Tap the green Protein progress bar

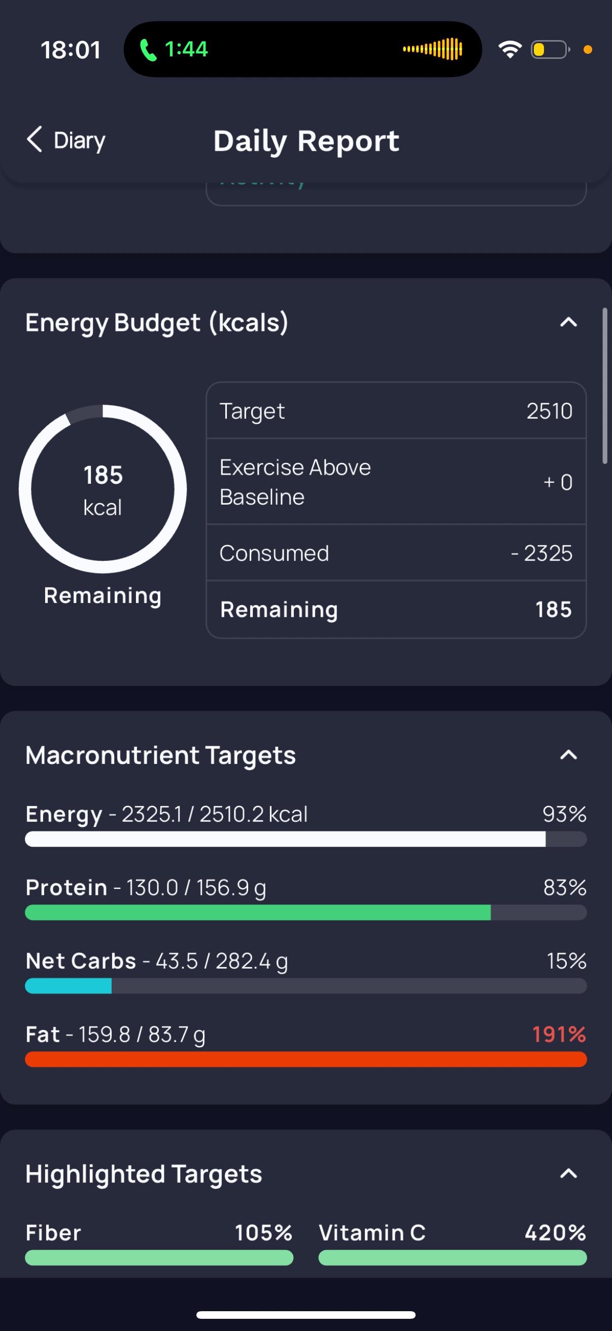pos(305,912)
